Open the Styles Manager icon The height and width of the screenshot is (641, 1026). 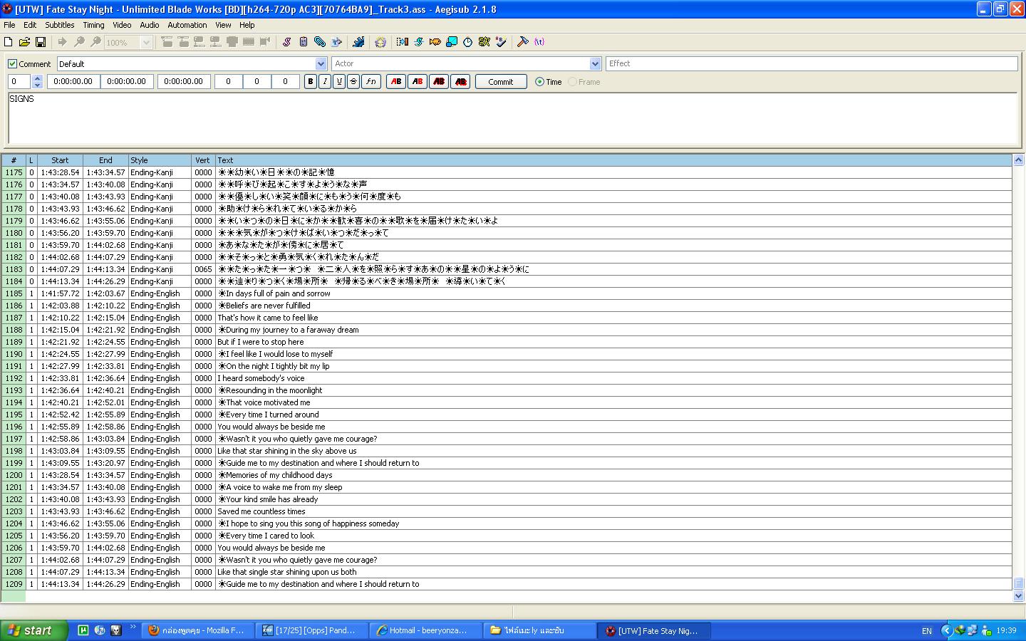point(286,42)
